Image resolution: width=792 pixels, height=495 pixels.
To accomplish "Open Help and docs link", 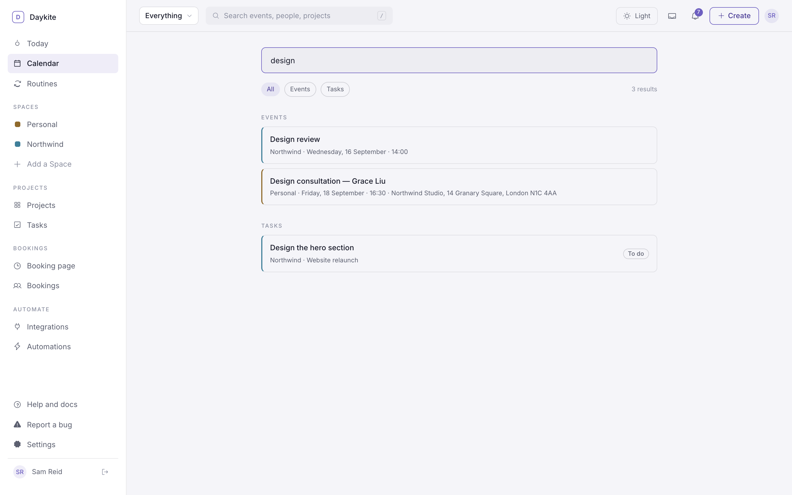I will pos(63,405).
